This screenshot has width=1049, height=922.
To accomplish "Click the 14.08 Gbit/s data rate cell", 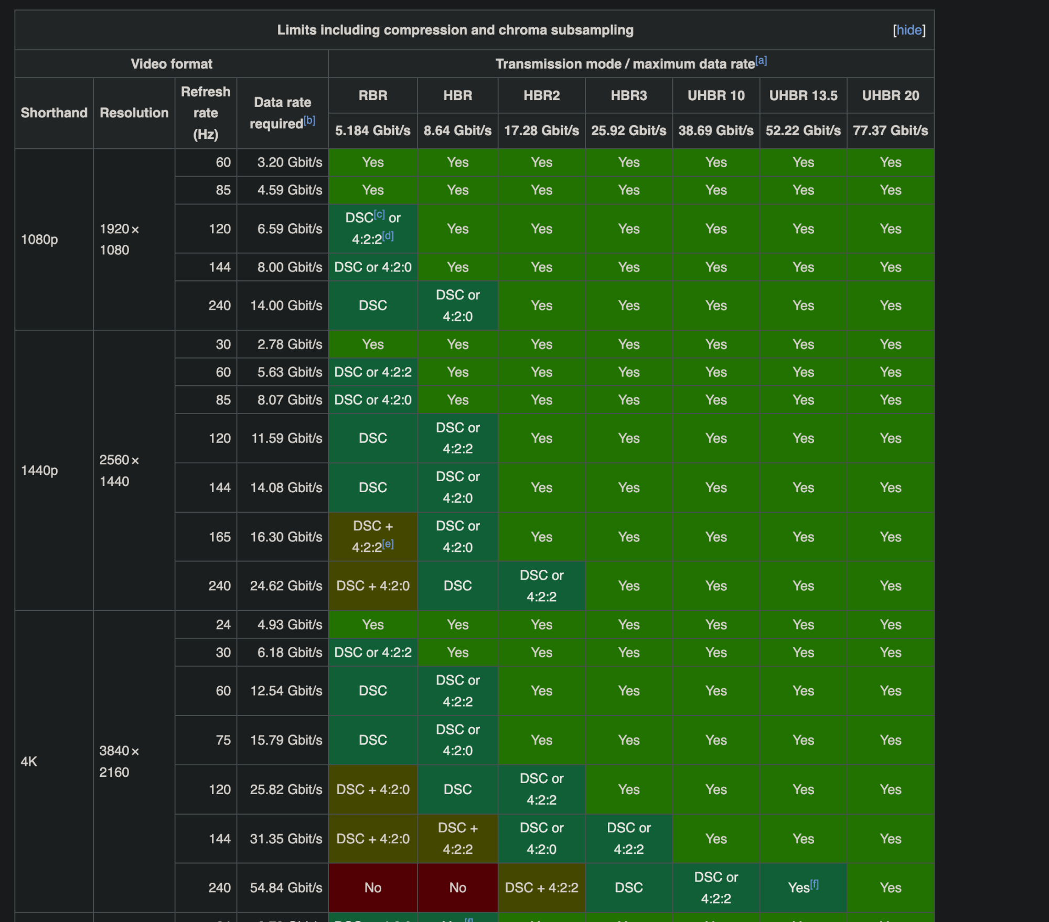I will 283,487.
